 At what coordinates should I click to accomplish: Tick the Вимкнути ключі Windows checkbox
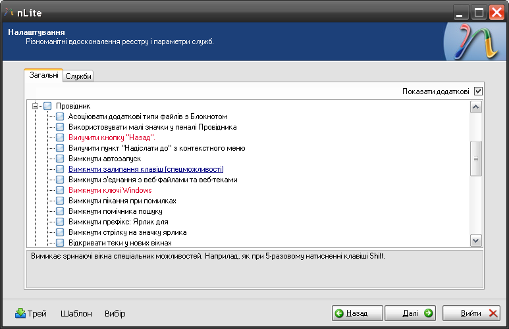[x=60, y=190]
